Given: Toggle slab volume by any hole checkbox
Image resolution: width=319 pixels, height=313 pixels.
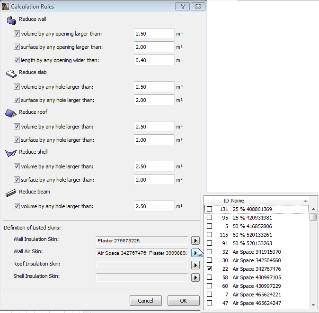Looking at the screenshot, I should pos(17,87).
